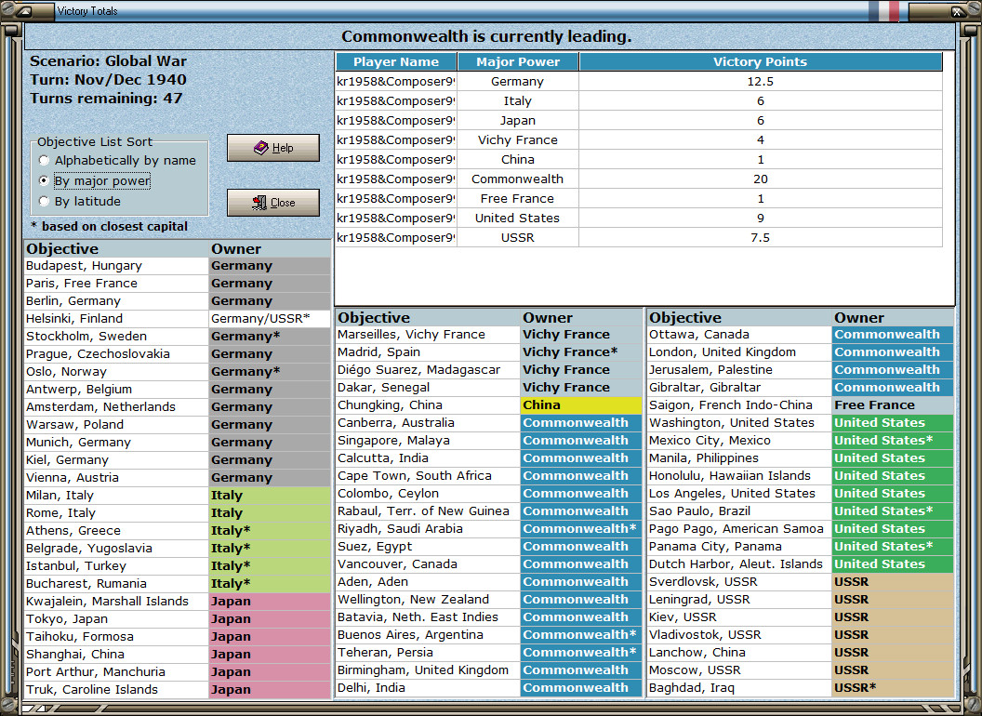Click objective Cape Town, South Africa
982x716 pixels.
point(428,475)
